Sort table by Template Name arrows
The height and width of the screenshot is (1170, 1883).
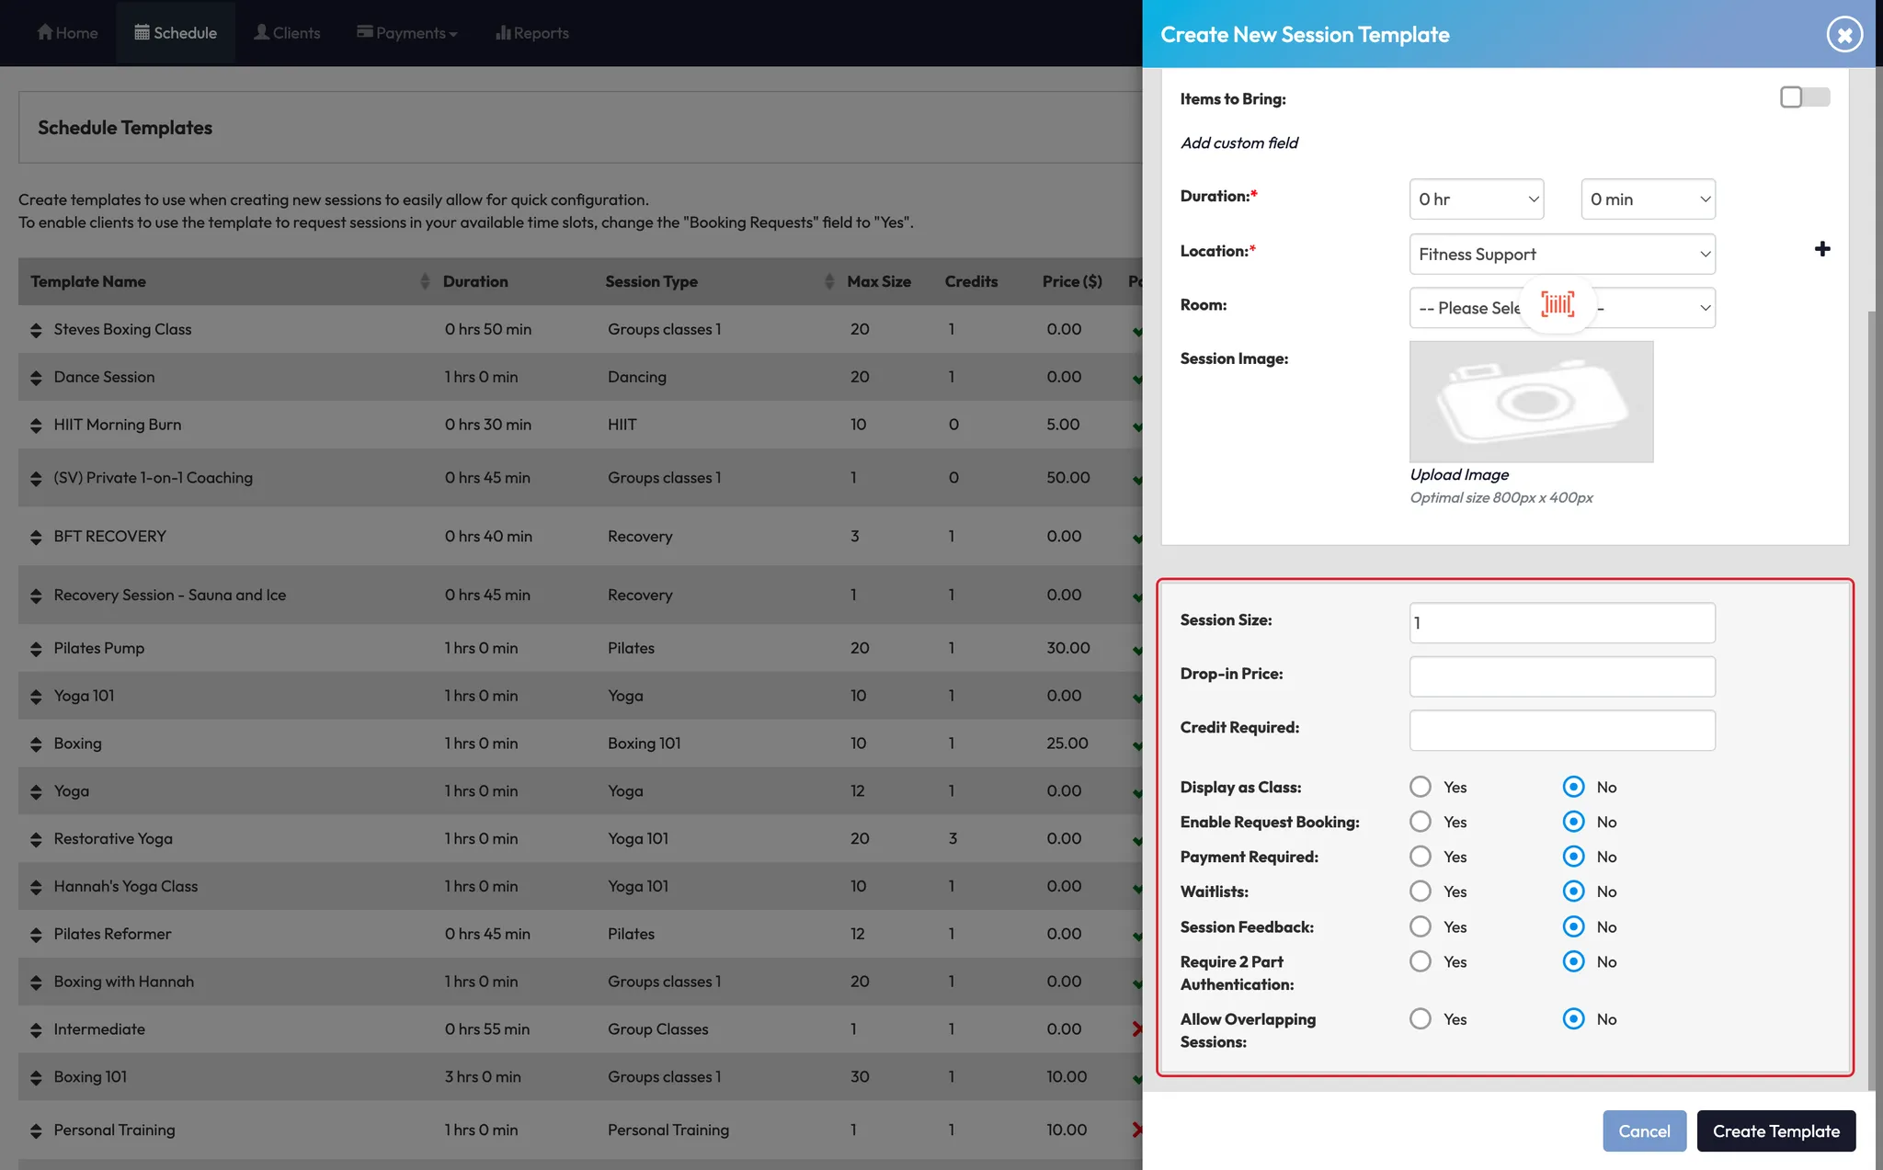[x=425, y=281]
